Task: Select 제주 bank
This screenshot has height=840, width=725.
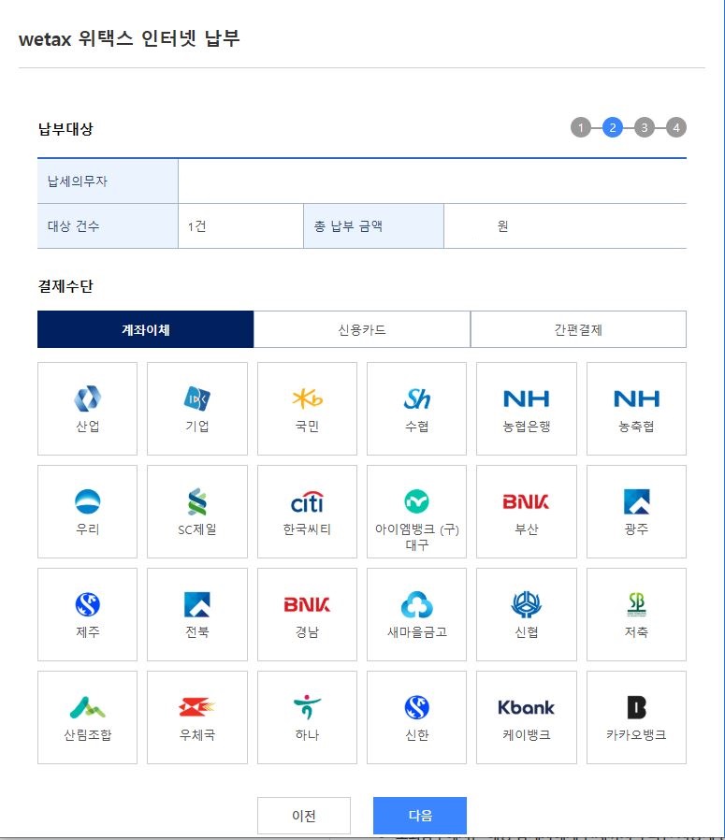Action: 87,615
